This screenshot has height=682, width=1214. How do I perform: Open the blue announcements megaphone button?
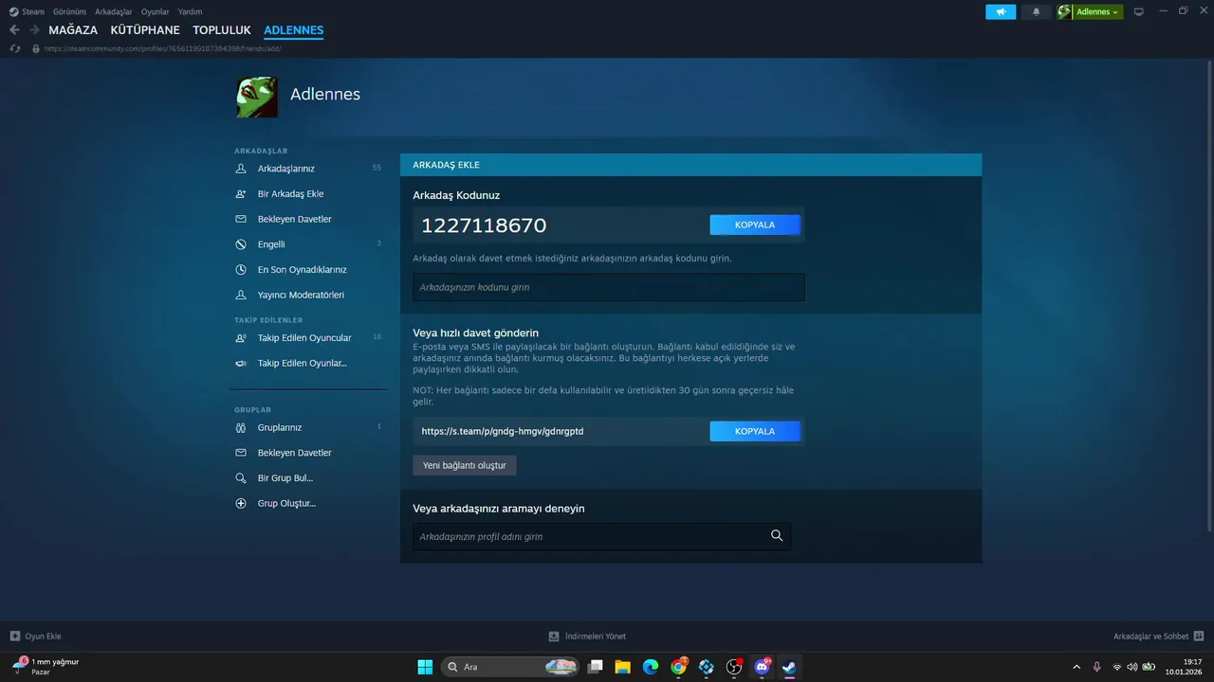point(1001,11)
